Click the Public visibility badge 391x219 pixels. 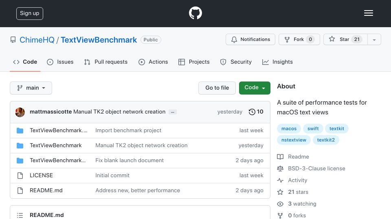tap(151, 40)
